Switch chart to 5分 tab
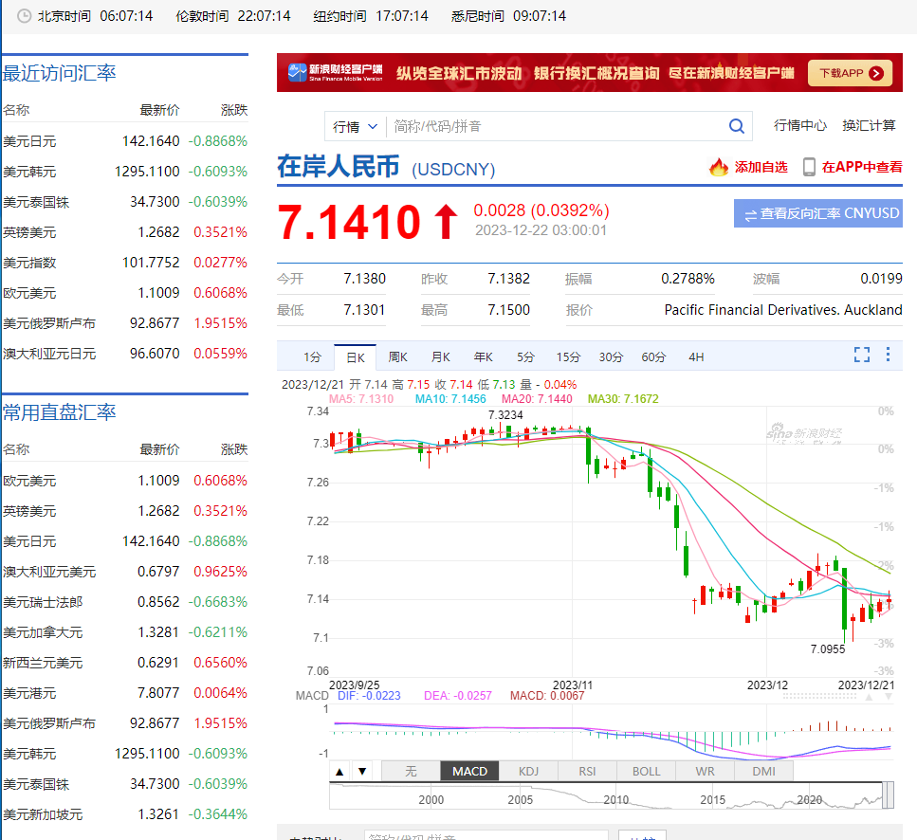This screenshot has width=917, height=840. tap(525, 357)
